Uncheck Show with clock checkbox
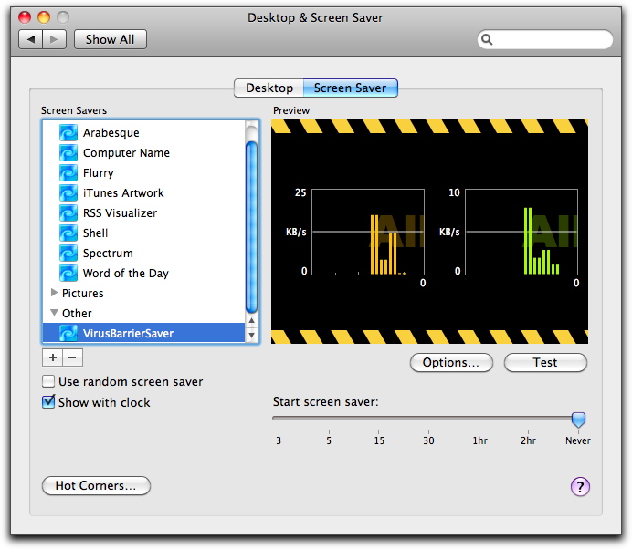Viewport: 632px width, 549px height. 48,401
